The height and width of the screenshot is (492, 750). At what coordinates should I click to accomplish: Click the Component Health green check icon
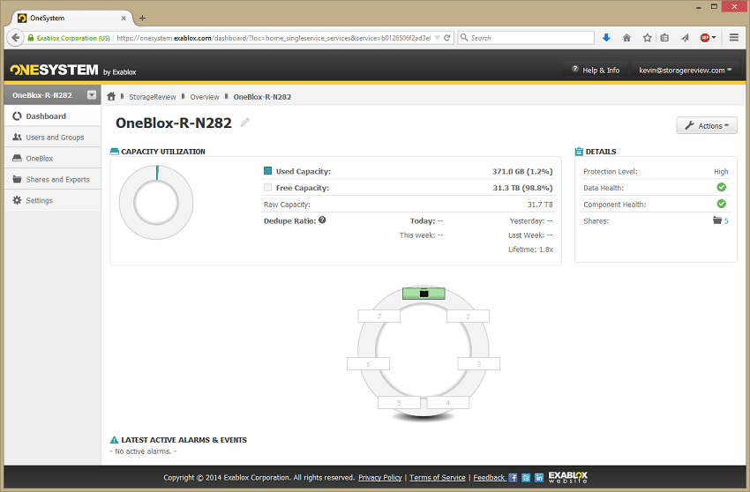pyautogui.click(x=721, y=204)
